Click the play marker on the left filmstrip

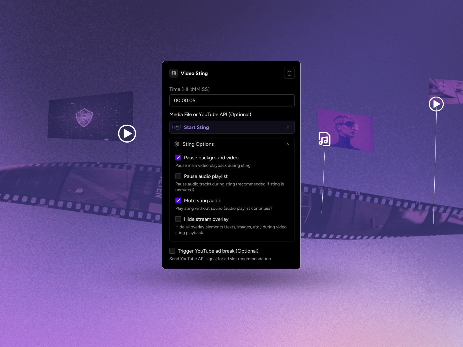click(x=127, y=134)
